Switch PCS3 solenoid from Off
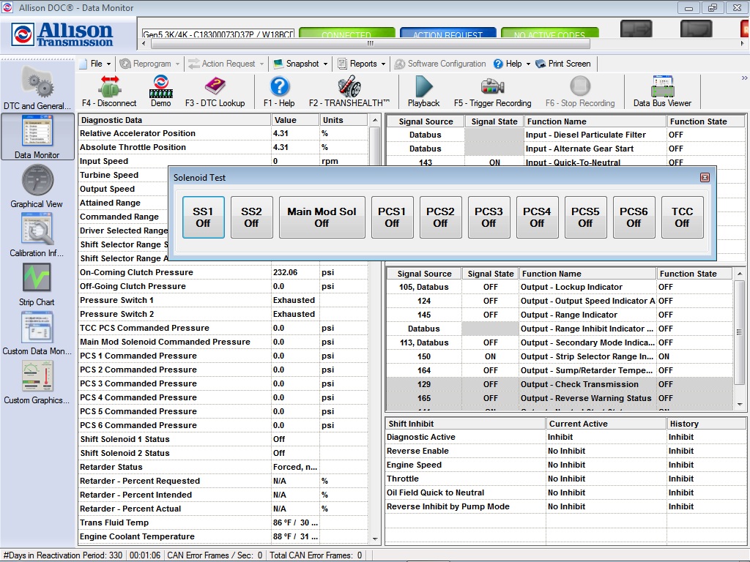Image resolution: width=750 pixels, height=562 pixels. pos(489,217)
